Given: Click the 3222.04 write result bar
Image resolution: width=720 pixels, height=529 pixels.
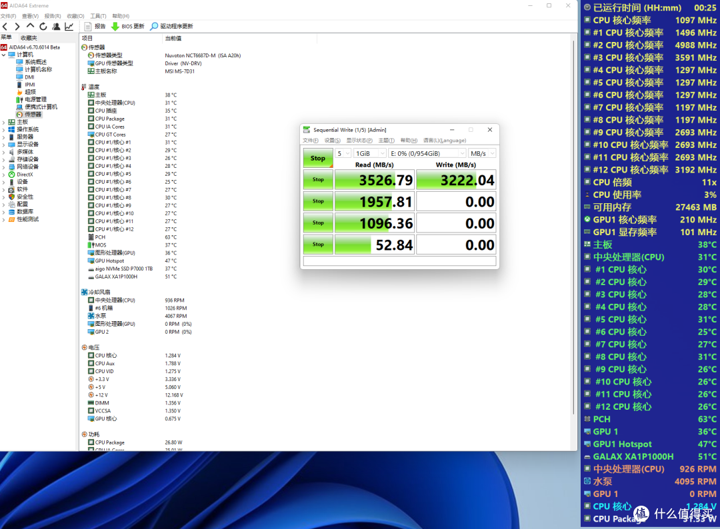Looking at the screenshot, I should [x=456, y=180].
